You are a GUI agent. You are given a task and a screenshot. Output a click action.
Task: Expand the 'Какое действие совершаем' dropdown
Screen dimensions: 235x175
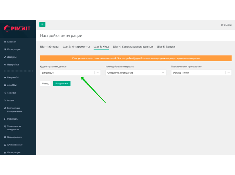(136, 72)
